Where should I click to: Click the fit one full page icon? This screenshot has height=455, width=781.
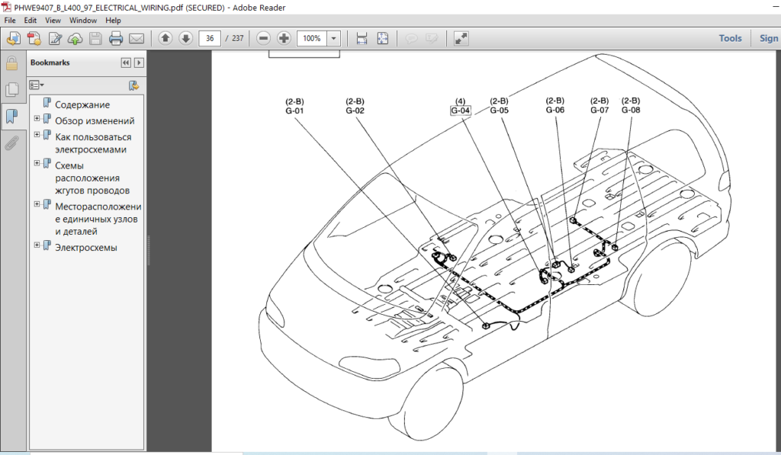click(383, 38)
